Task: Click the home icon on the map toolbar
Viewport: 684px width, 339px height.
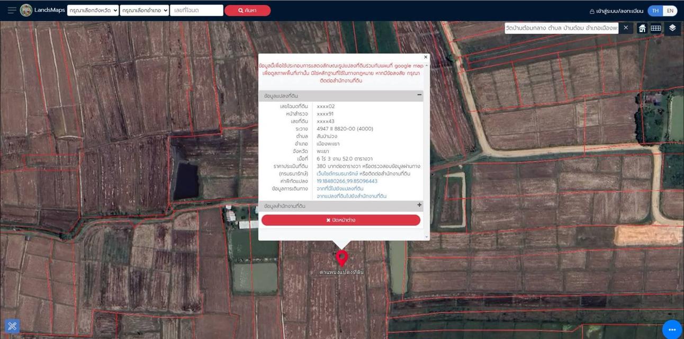Action: point(642,28)
